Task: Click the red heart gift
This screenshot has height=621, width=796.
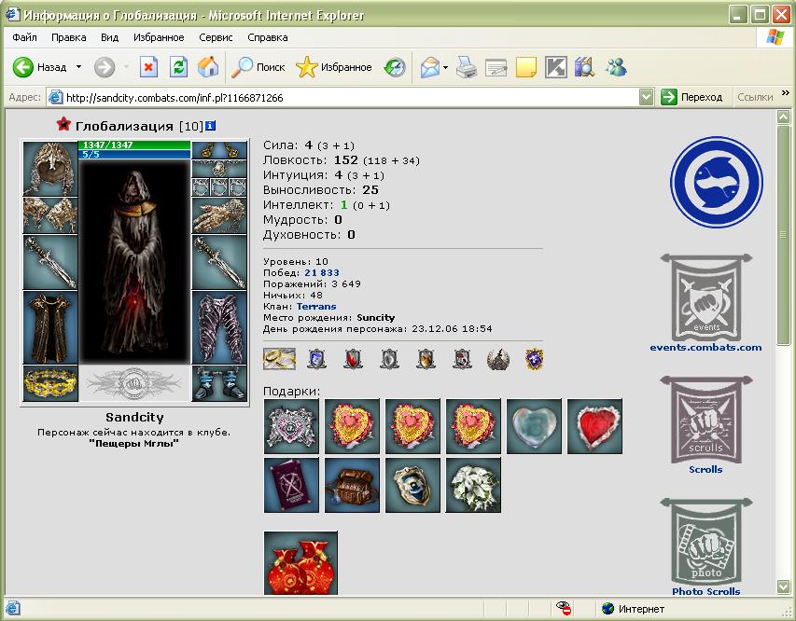Action: tap(594, 427)
